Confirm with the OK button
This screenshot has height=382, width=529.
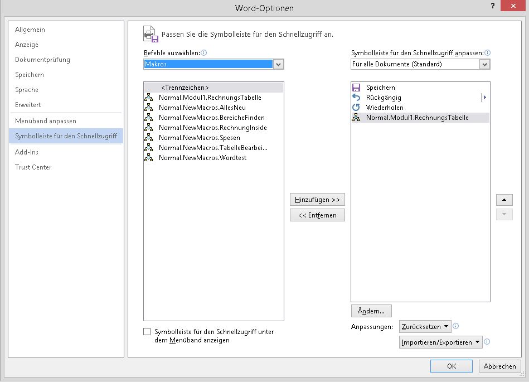pos(452,366)
